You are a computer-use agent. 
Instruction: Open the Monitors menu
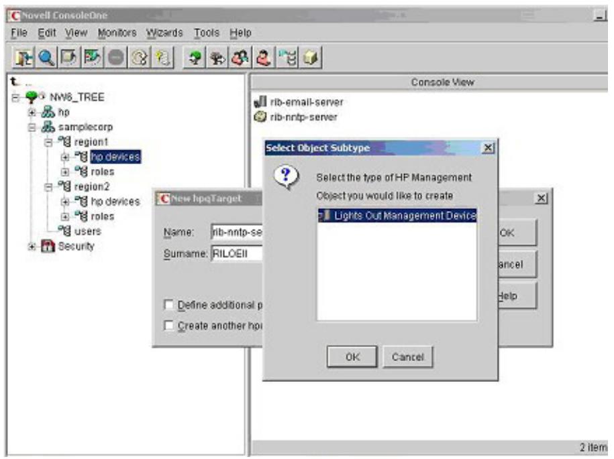pos(117,33)
